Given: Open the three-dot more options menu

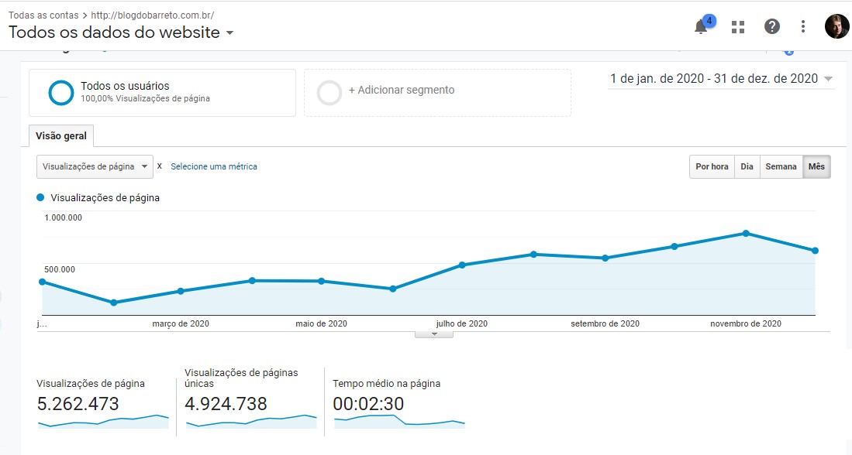Looking at the screenshot, I should click(x=803, y=26).
